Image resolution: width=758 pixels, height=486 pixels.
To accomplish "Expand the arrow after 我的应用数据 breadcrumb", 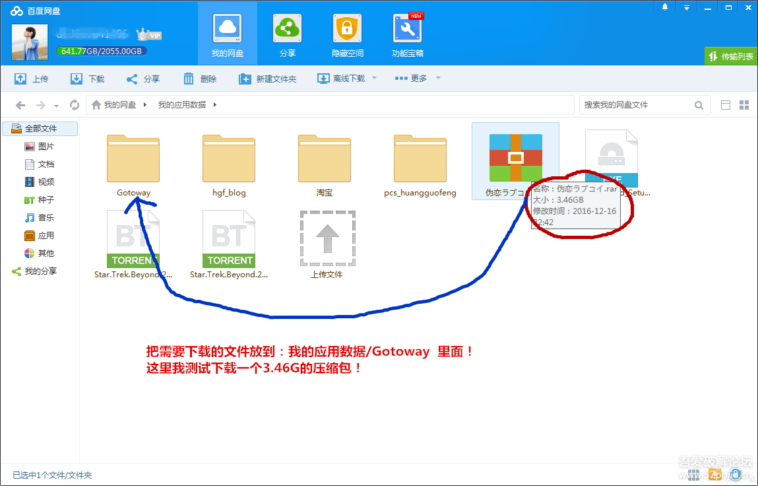I will pyautogui.click(x=214, y=104).
